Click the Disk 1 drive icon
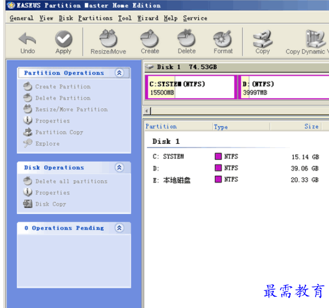 (150, 67)
